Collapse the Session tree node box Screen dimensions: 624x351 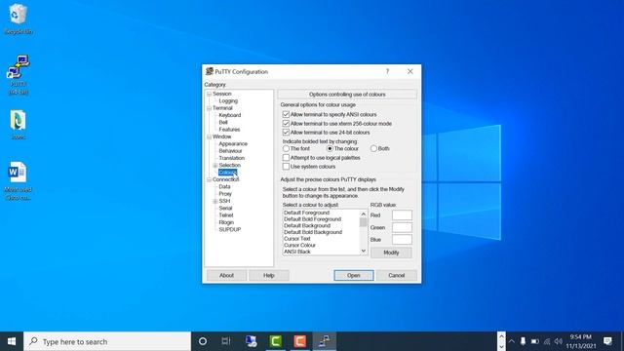tap(209, 94)
